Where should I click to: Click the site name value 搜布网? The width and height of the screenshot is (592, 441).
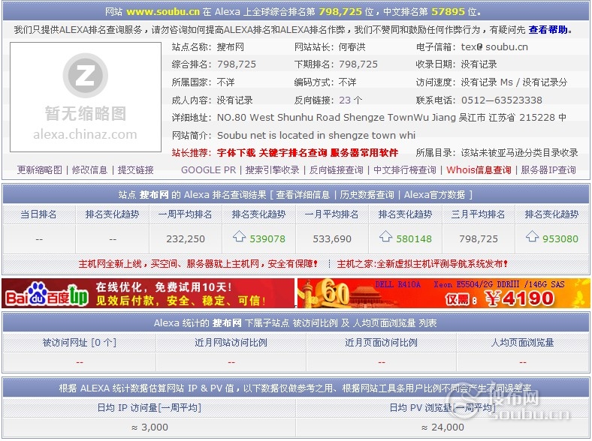tap(231, 47)
